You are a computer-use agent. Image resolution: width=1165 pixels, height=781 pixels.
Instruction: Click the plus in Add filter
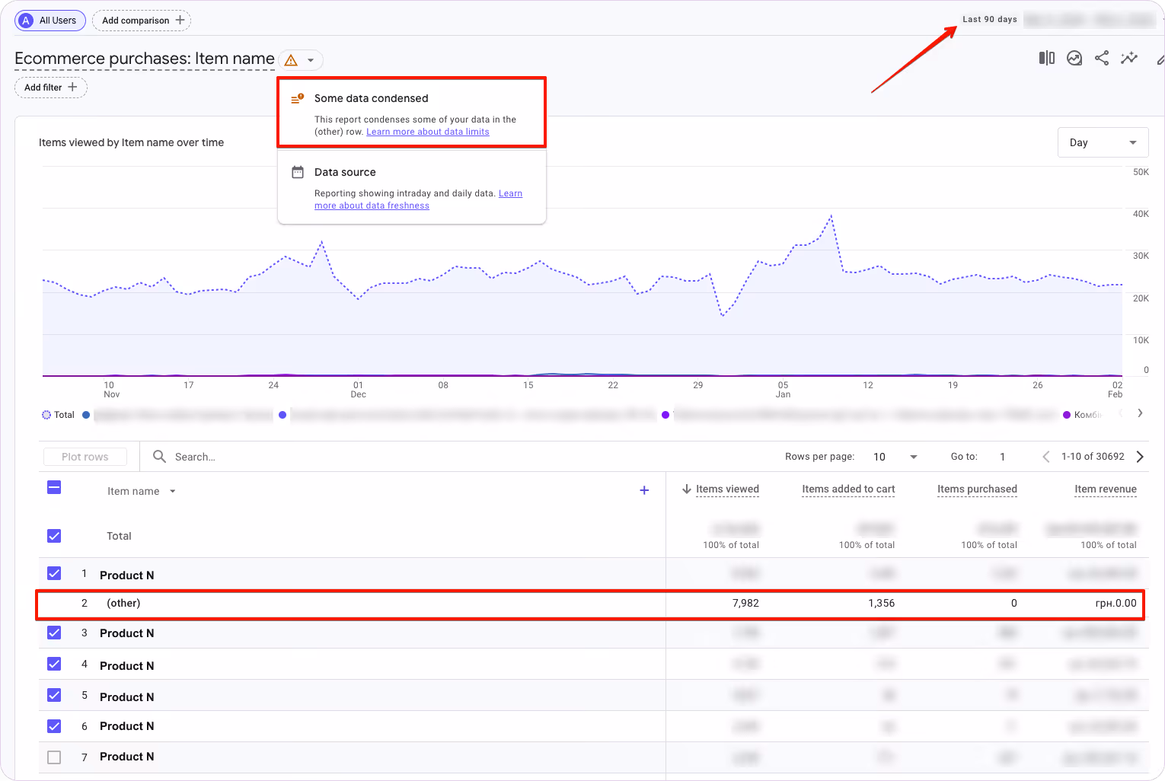point(72,87)
